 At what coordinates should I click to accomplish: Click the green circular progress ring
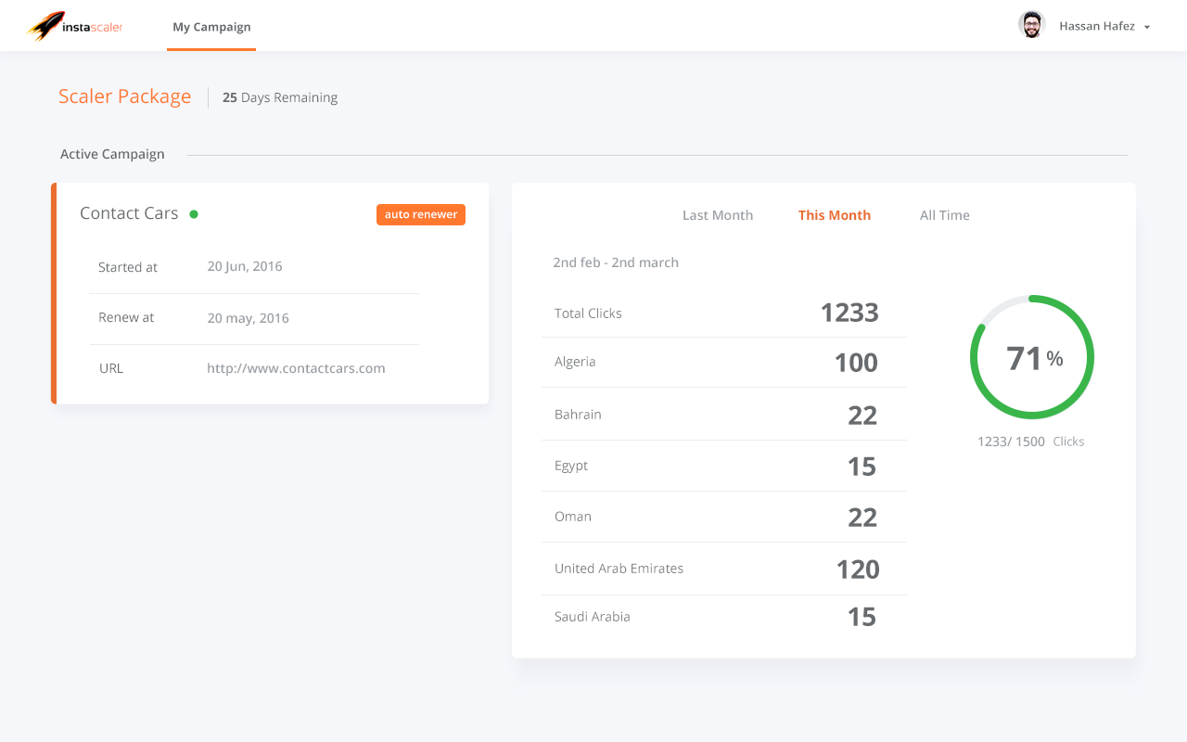(x=1032, y=357)
